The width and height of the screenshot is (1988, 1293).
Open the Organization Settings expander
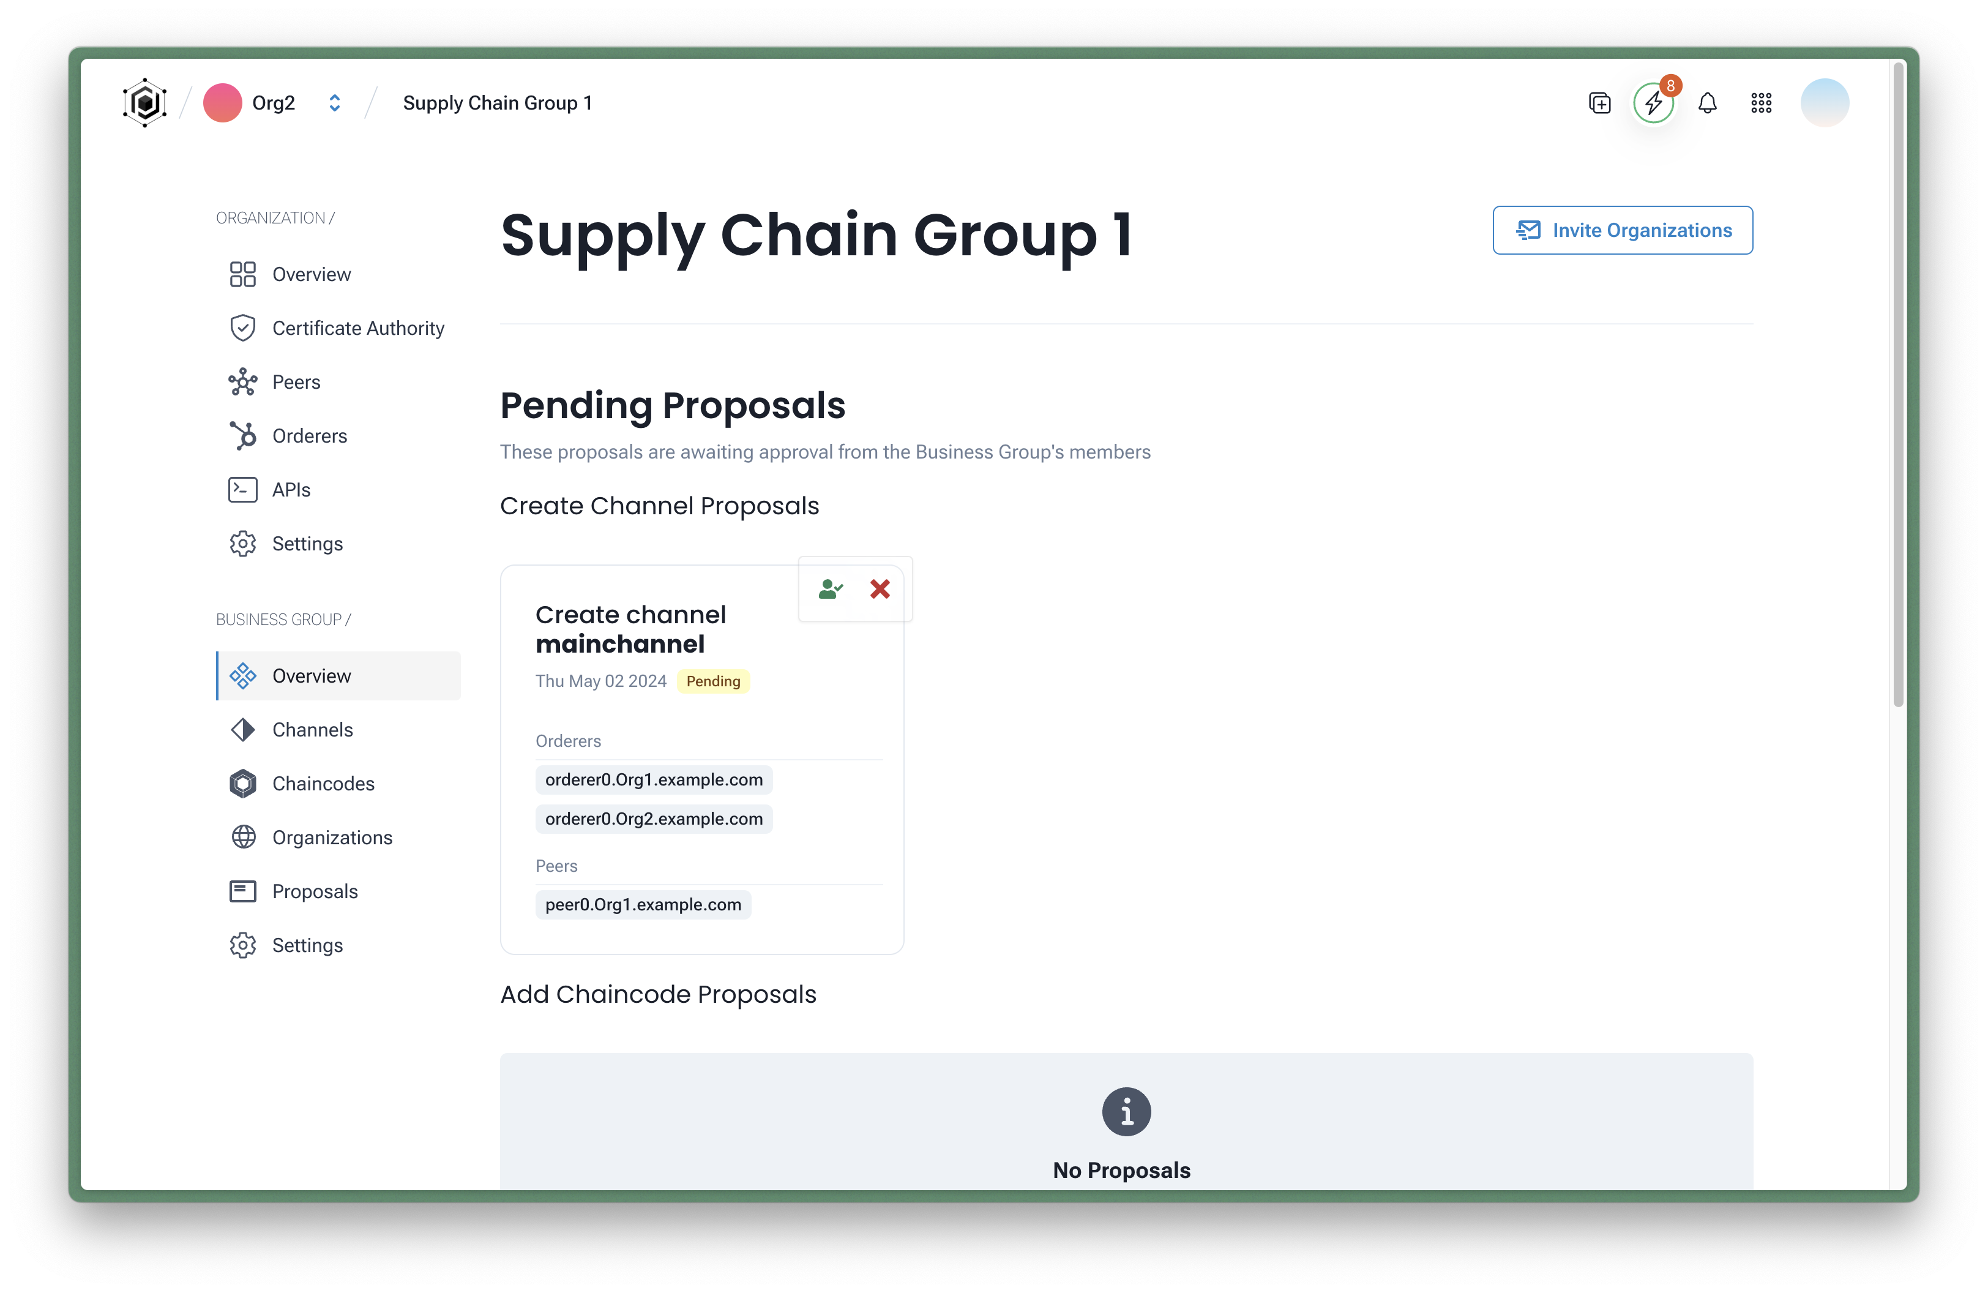306,544
